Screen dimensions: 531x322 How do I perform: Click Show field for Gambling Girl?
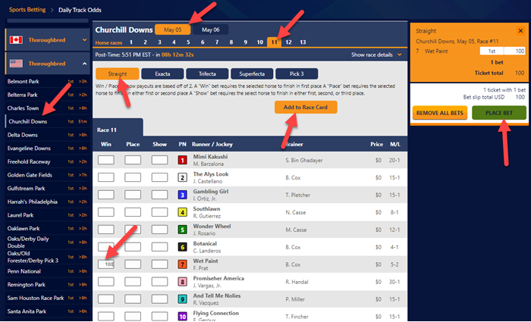(x=159, y=195)
